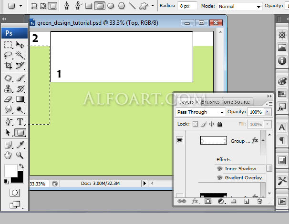Open geometry options dropdown arrow
This screenshot has height=224, width=289.
click(153, 6)
